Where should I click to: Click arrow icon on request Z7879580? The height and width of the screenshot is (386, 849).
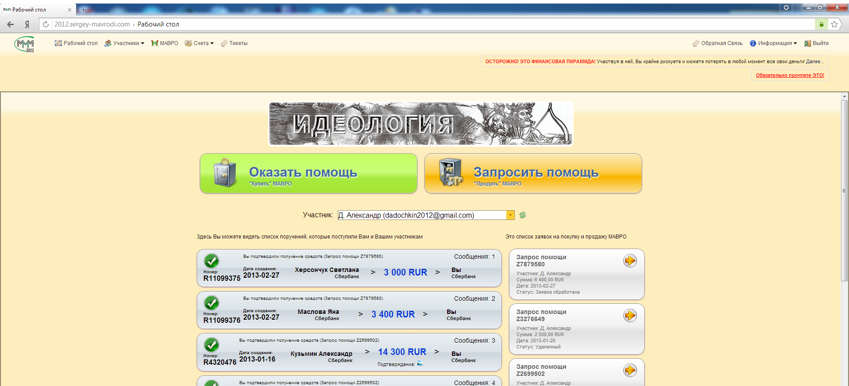(630, 261)
